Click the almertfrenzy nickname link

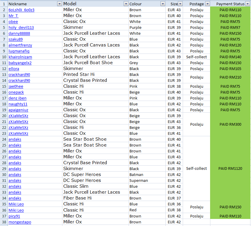(20, 45)
